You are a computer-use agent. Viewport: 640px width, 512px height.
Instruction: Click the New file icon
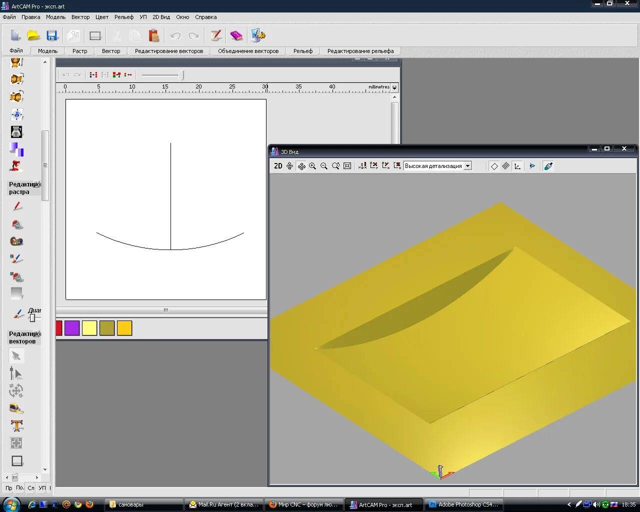[x=16, y=35]
